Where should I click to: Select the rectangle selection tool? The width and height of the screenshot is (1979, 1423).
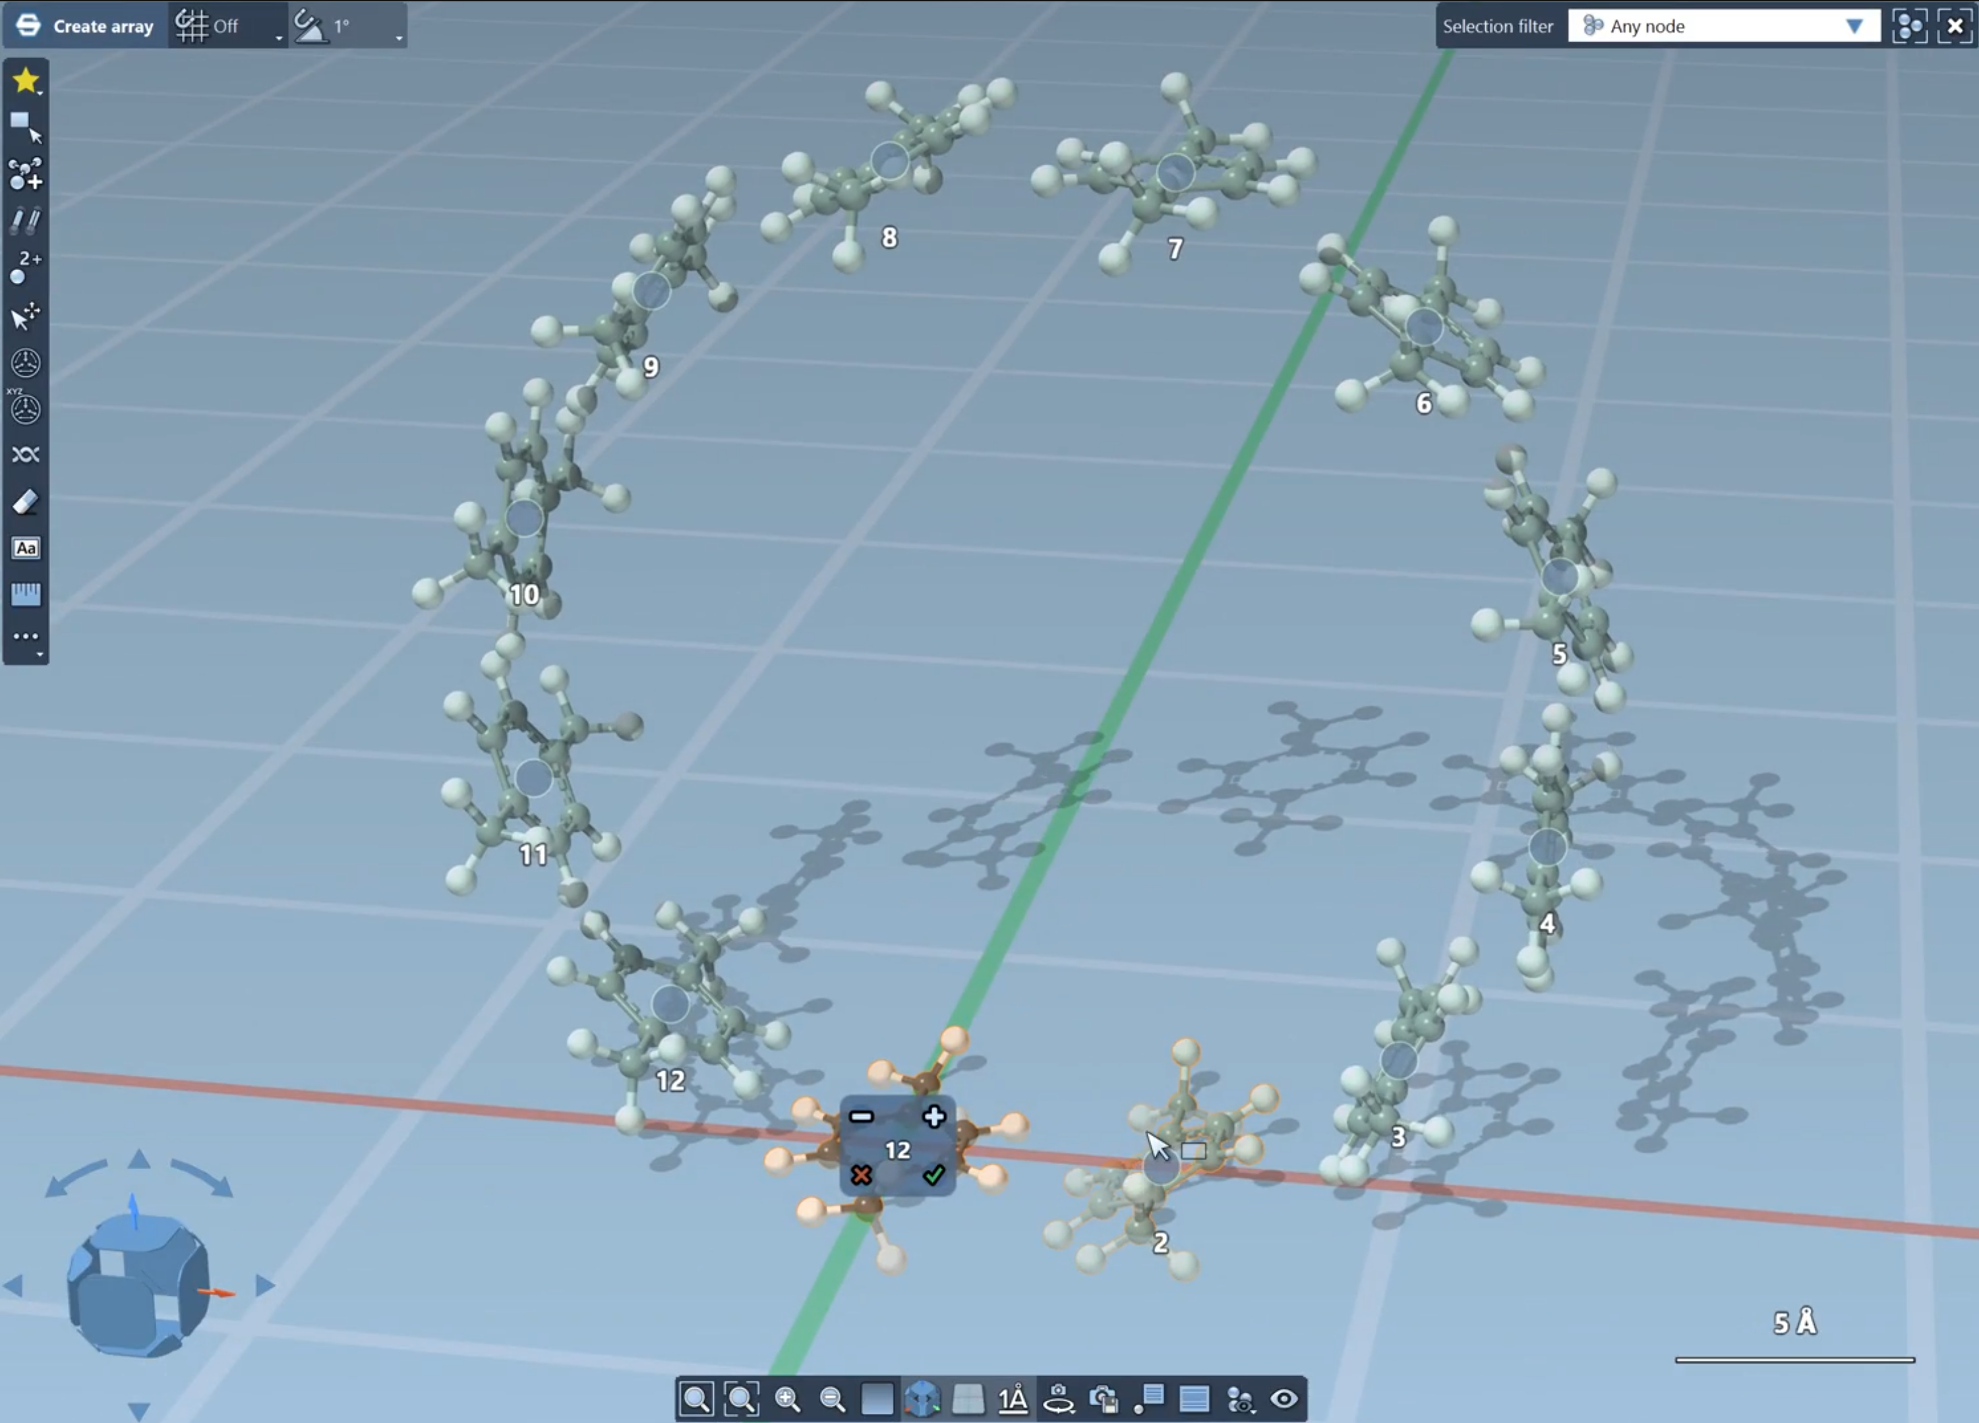coord(24,126)
